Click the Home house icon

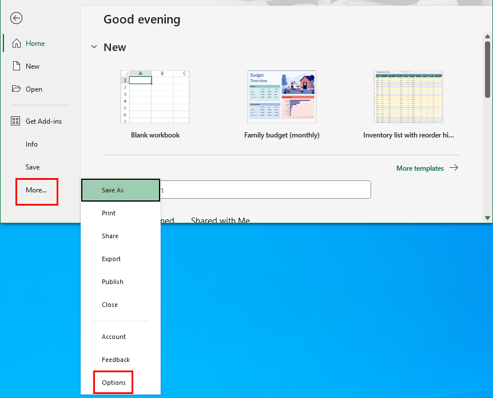click(17, 43)
